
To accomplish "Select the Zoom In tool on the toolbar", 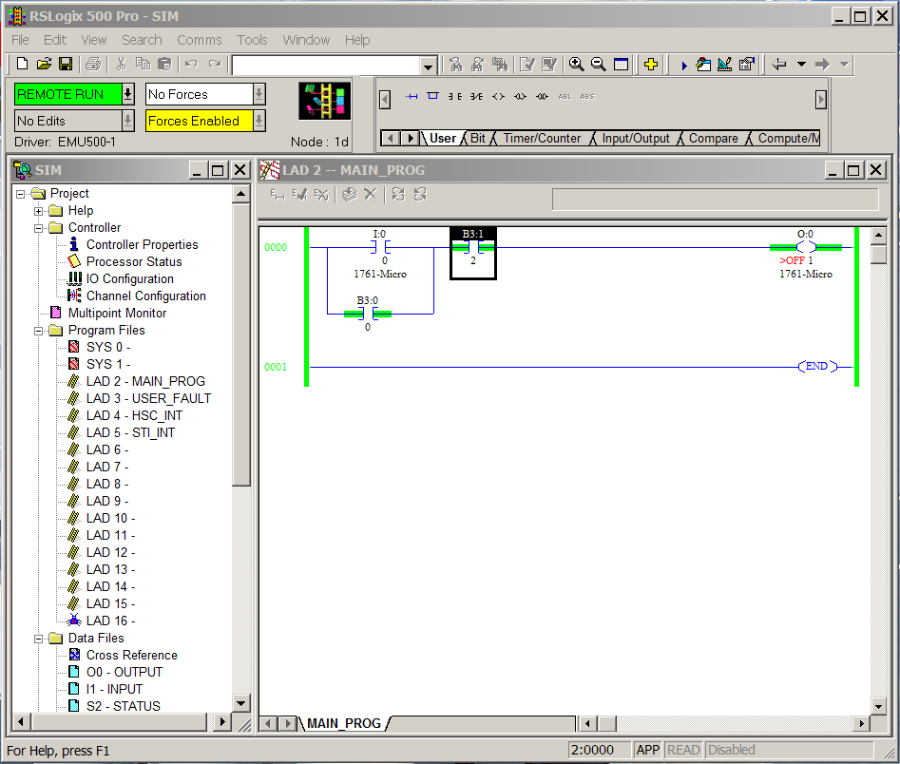I will (x=576, y=64).
